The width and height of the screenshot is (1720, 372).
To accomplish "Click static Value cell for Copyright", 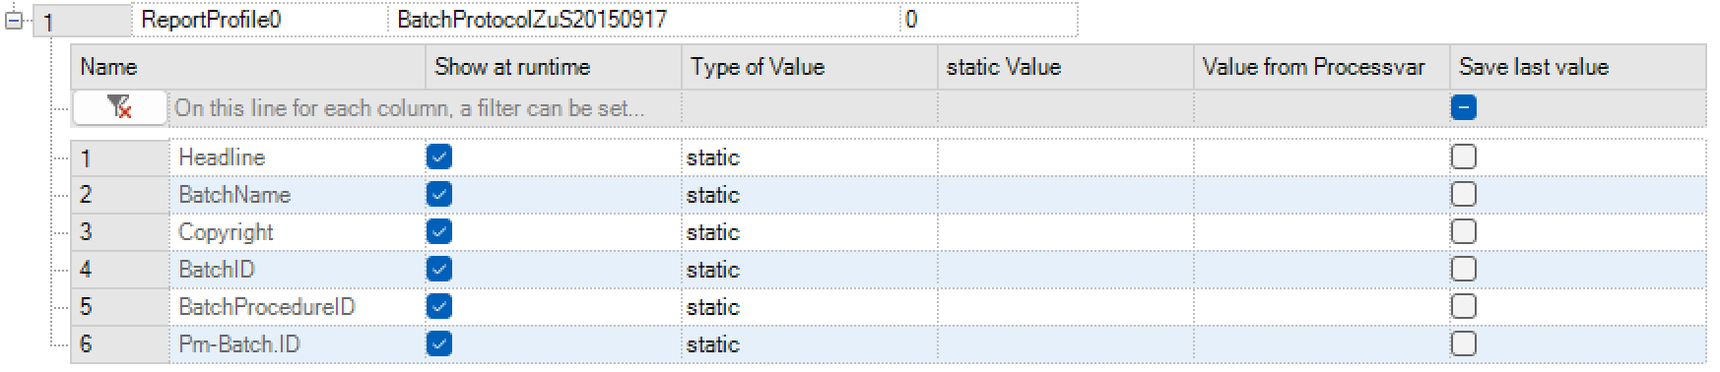I will click(x=1066, y=232).
